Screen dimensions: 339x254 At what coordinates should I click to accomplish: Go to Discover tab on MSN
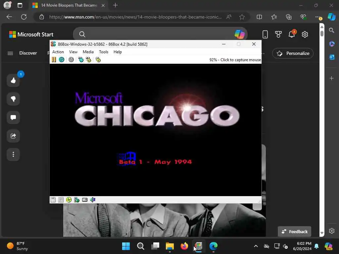click(28, 53)
